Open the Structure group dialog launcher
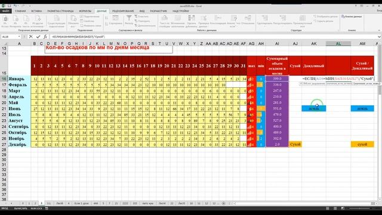This screenshot has width=382, height=215. pyautogui.click(x=338, y=30)
